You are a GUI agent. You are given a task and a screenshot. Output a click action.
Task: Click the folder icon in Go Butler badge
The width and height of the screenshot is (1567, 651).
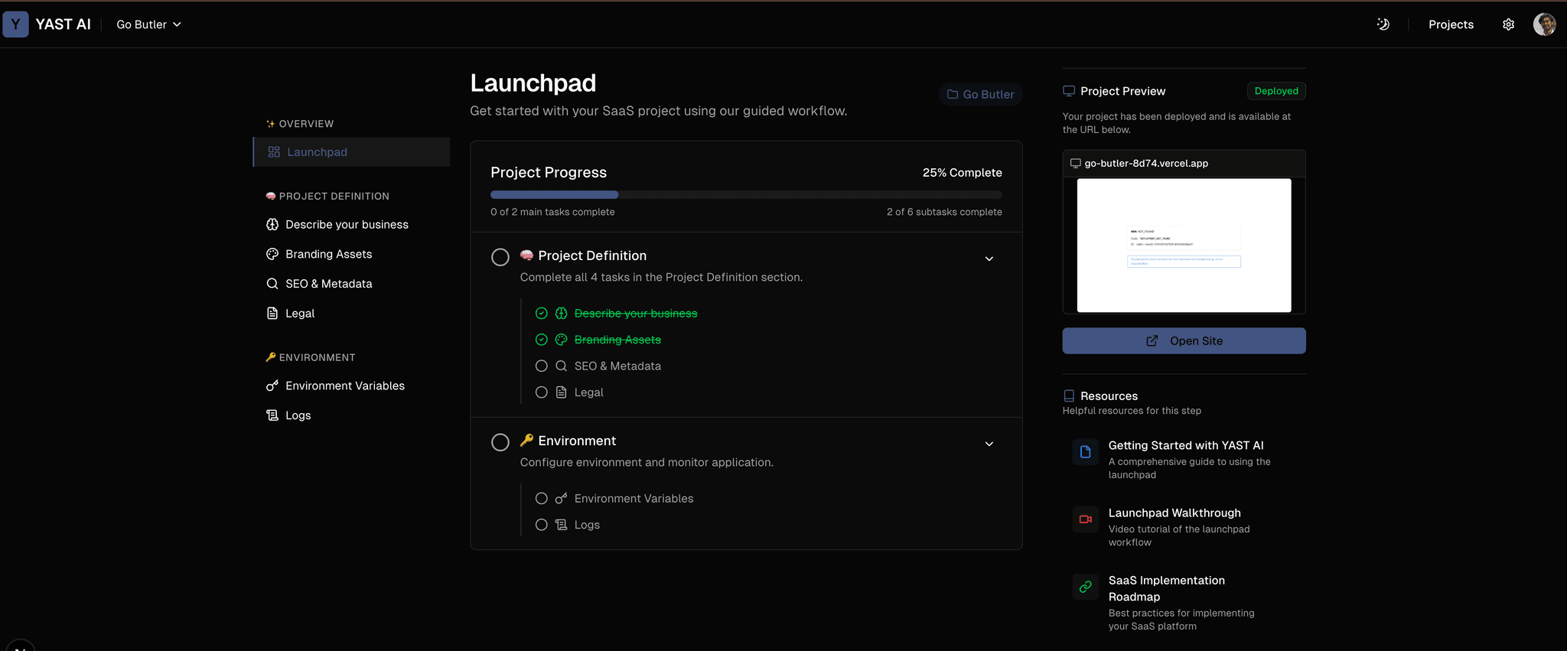[953, 94]
